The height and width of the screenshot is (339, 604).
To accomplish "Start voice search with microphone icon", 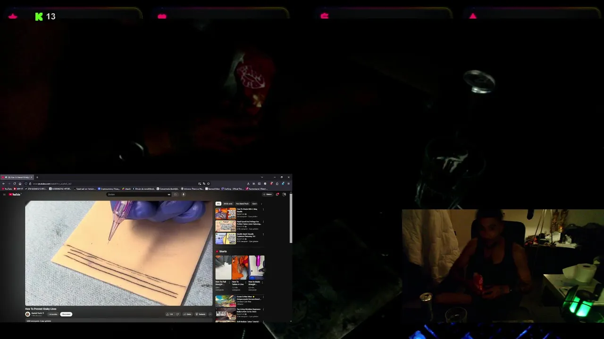I will pyautogui.click(x=184, y=194).
